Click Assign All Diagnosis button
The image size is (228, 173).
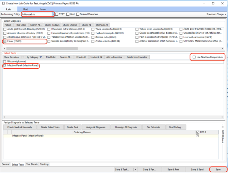(96, 127)
